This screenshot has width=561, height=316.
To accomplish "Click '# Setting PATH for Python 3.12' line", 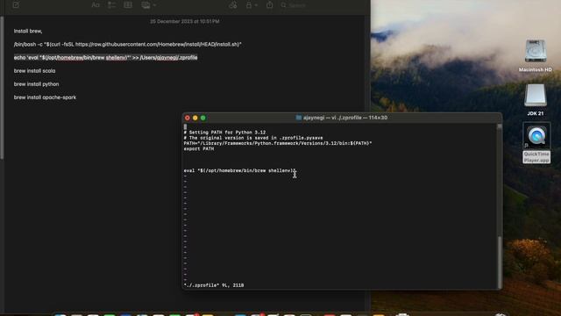I will coord(224,133).
